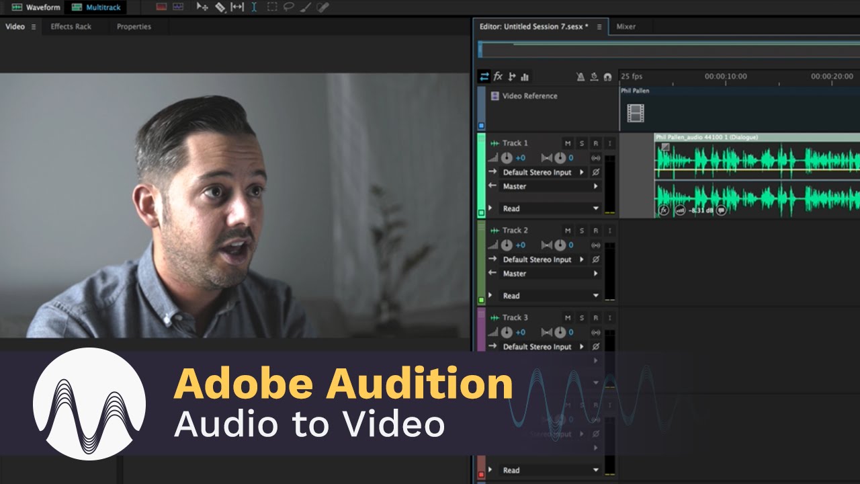Switch to the Mixer tab
The width and height of the screenshot is (860, 484).
(x=626, y=27)
